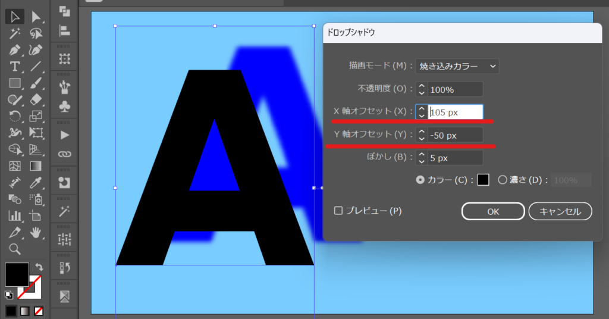Reset to default fill and stroke
This screenshot has width=609, height=319.
[x=8, y=295]
